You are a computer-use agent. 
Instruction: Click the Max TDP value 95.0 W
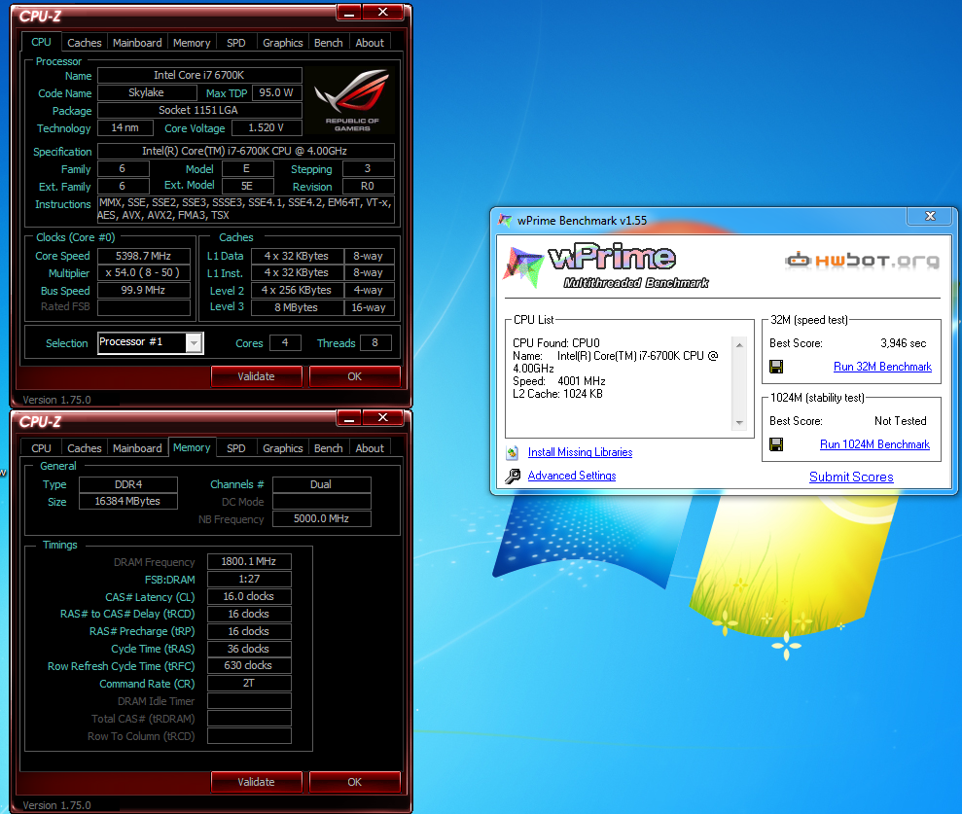pos(276,93)
